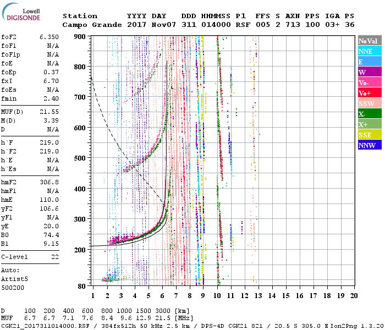Select the NoVal gray legend swatch
This screenshot has width=385, height=330.
(x=369, y=41)
